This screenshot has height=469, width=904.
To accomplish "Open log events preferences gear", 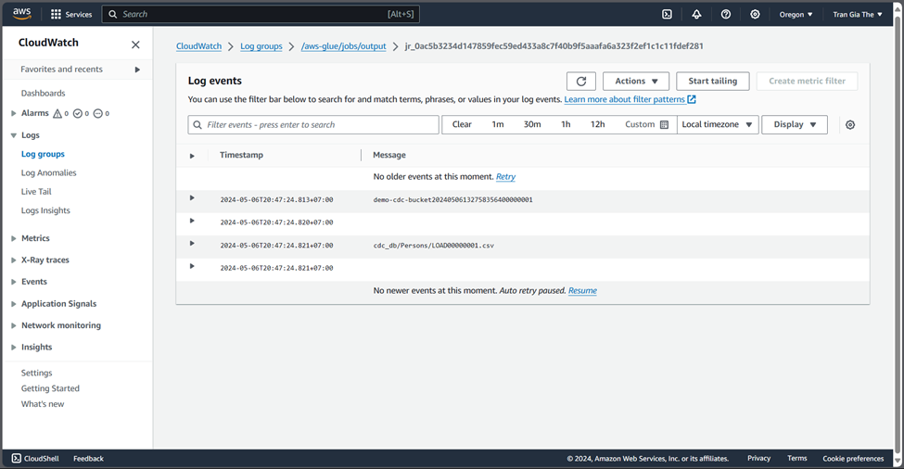I will coord(850,124).
